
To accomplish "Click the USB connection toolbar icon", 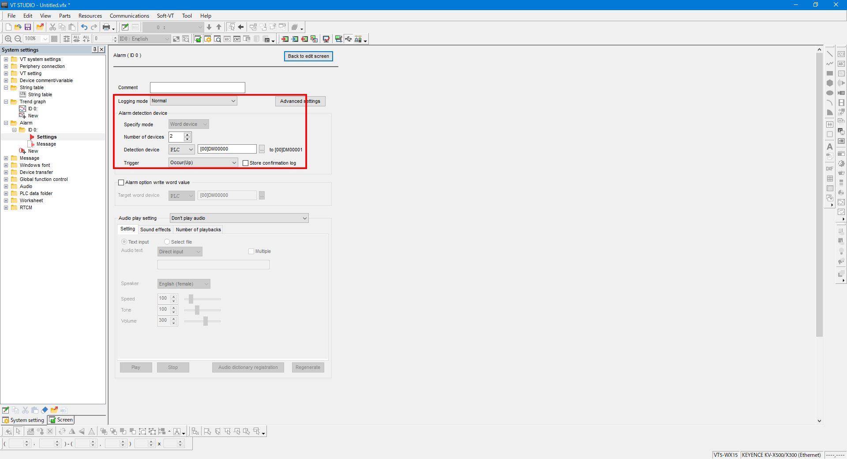I will (349, 39).
